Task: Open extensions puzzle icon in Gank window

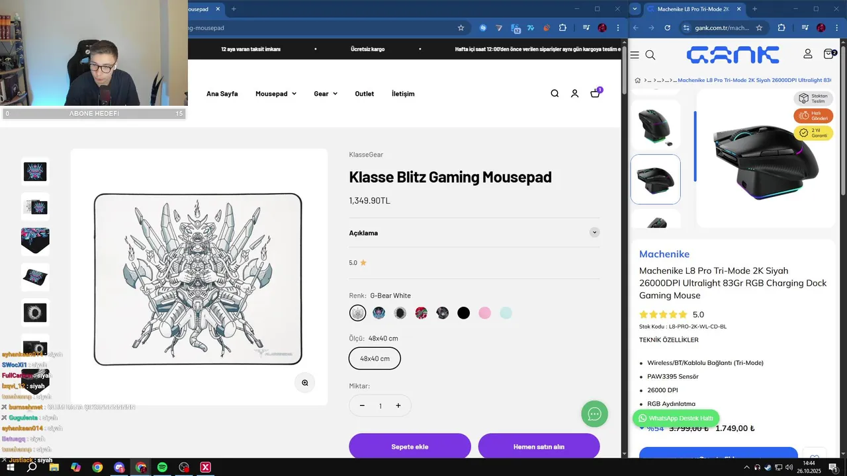Action: coord(781,28)
